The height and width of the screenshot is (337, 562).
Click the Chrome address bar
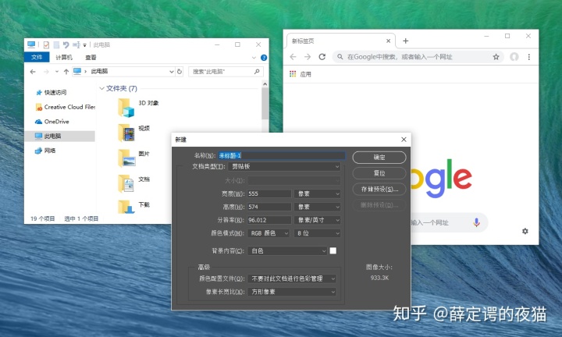point(418,57)
